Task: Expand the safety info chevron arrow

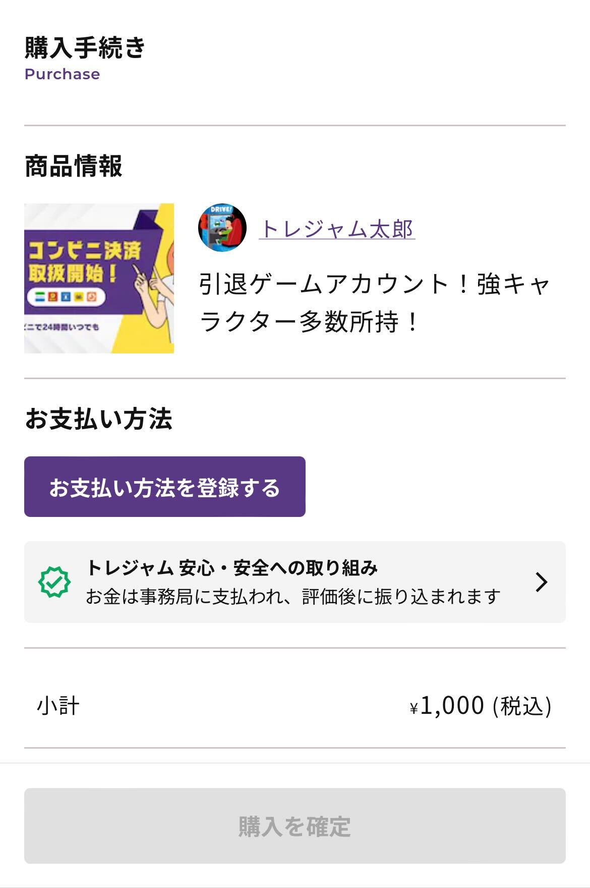Action: click(x=541, y=582)
